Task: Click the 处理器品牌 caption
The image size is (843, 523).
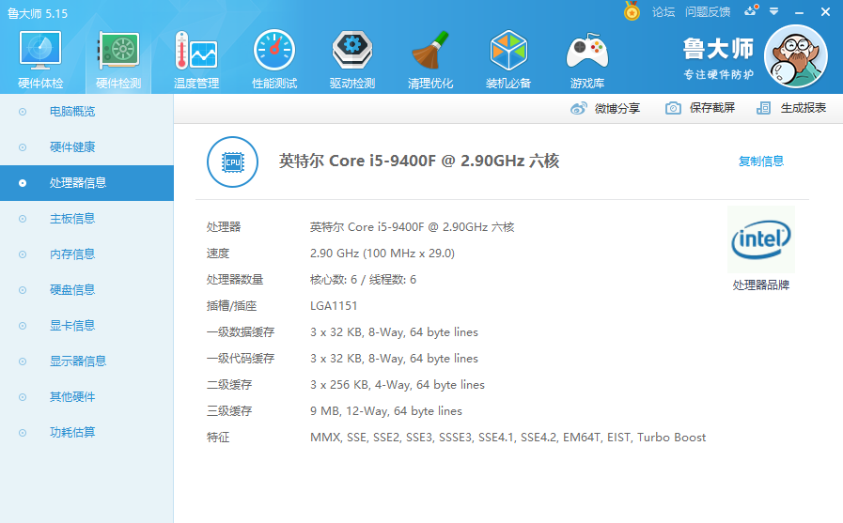Action: [760, 285]
